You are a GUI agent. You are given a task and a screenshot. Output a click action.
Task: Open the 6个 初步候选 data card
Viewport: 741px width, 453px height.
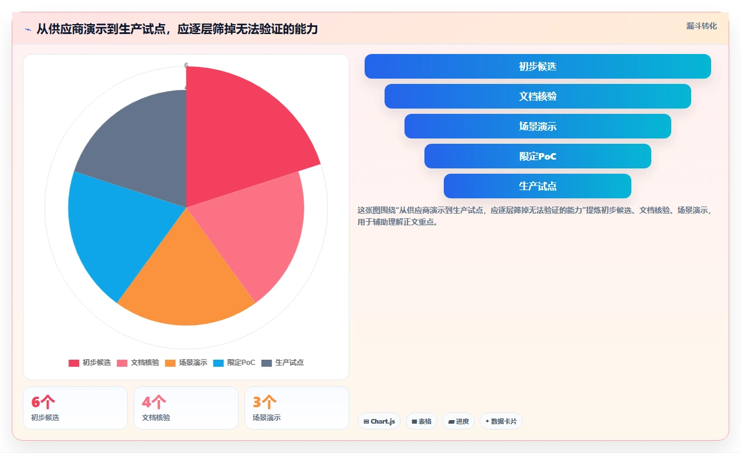pos(75,408)
